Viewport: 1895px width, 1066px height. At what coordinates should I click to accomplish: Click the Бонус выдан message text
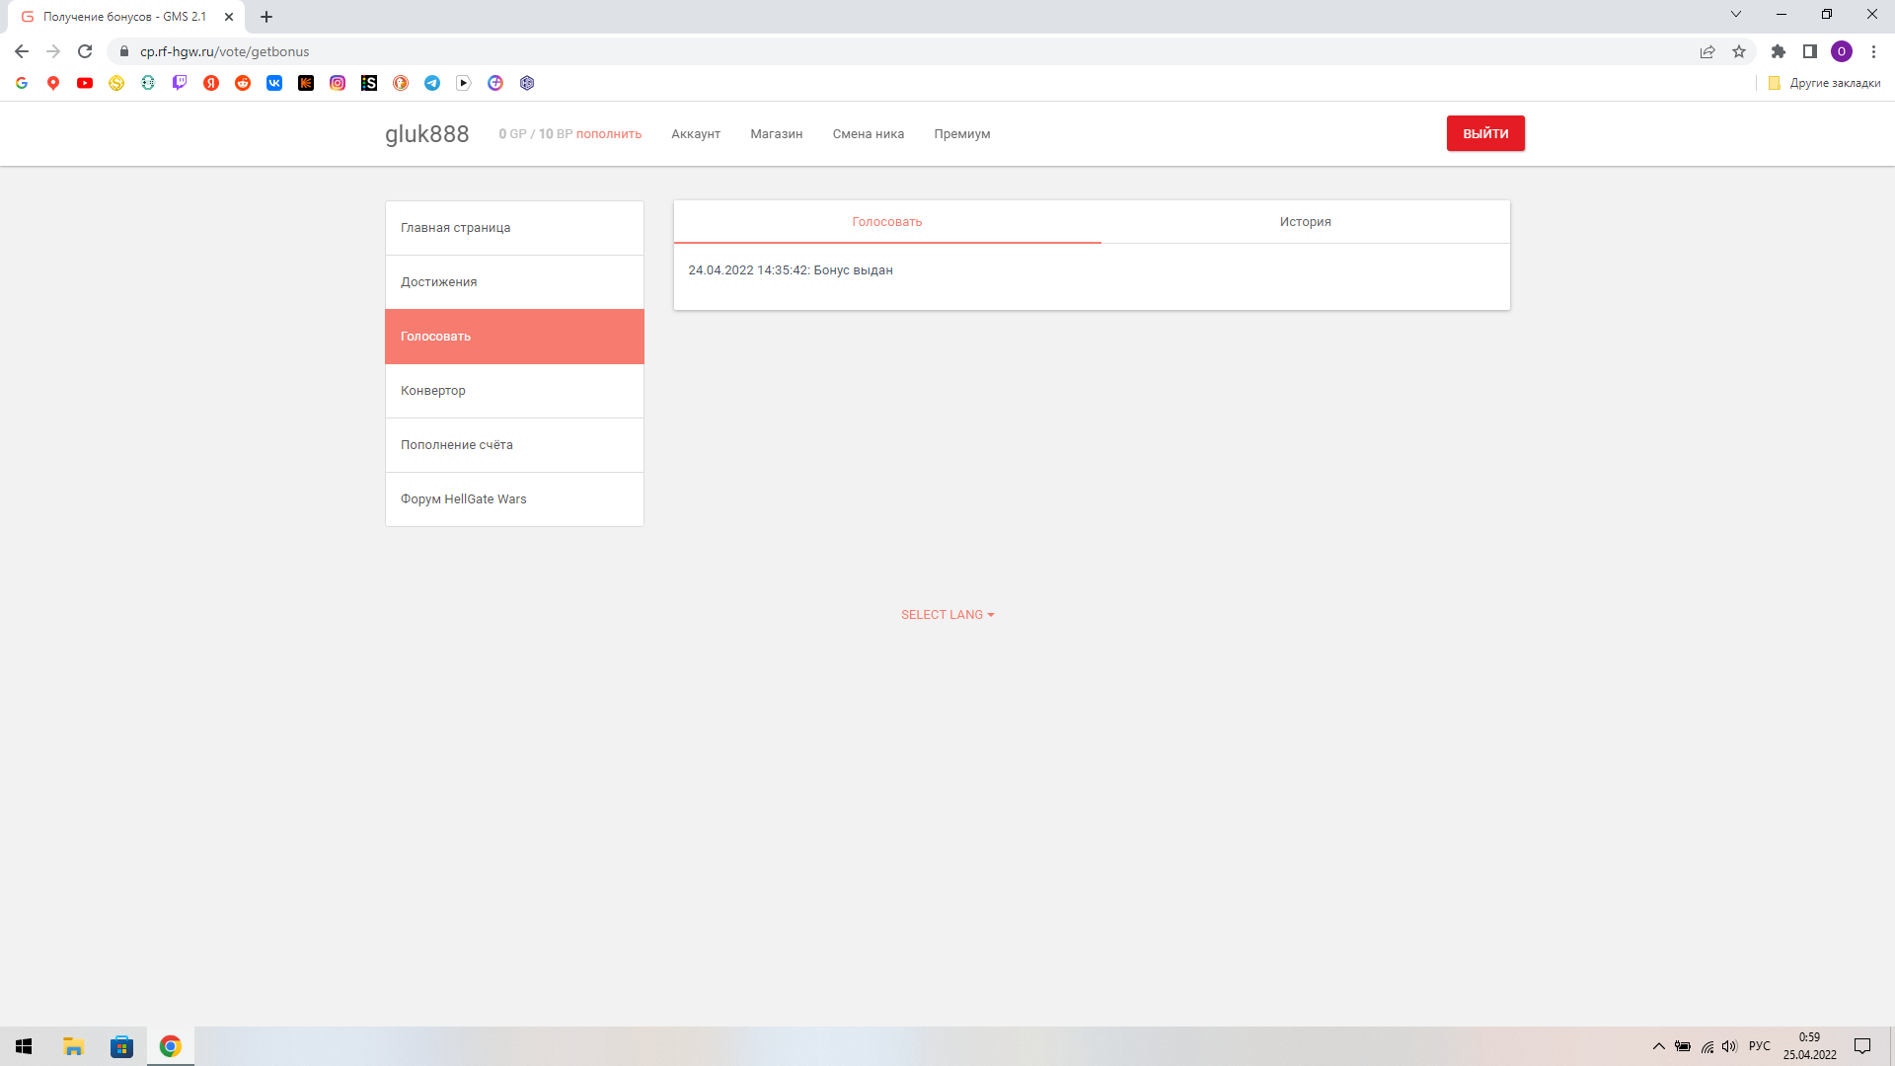[x=853, y=270]
